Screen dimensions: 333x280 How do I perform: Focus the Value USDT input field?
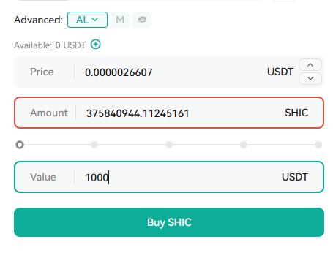pyautogui.click(x=169, y=177)
